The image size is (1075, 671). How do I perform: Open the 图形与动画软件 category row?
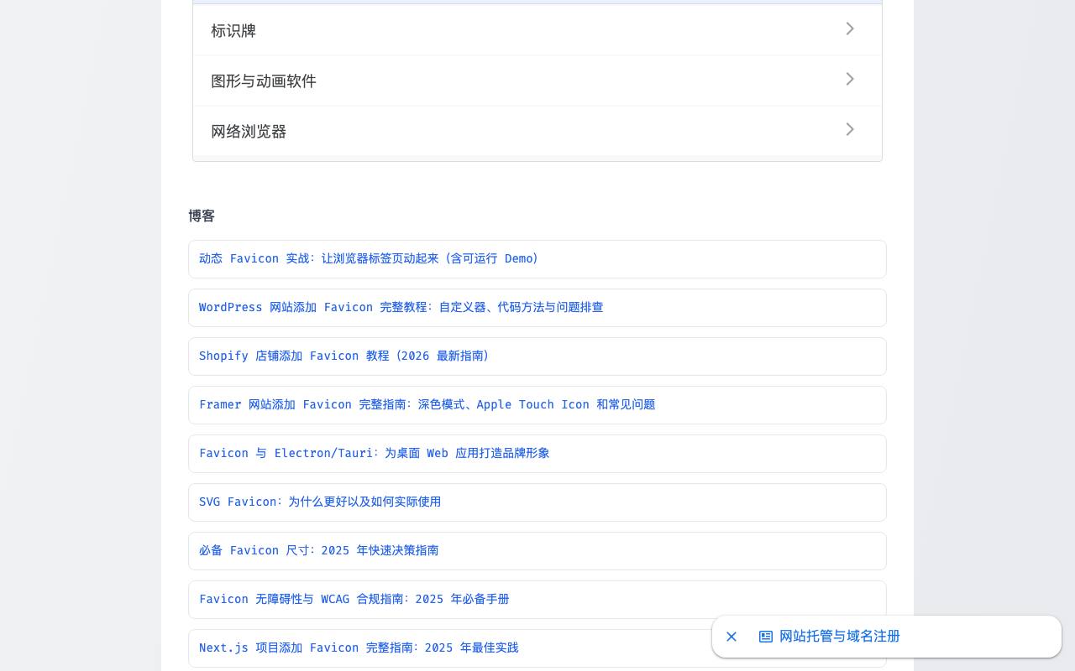point(537,81)
